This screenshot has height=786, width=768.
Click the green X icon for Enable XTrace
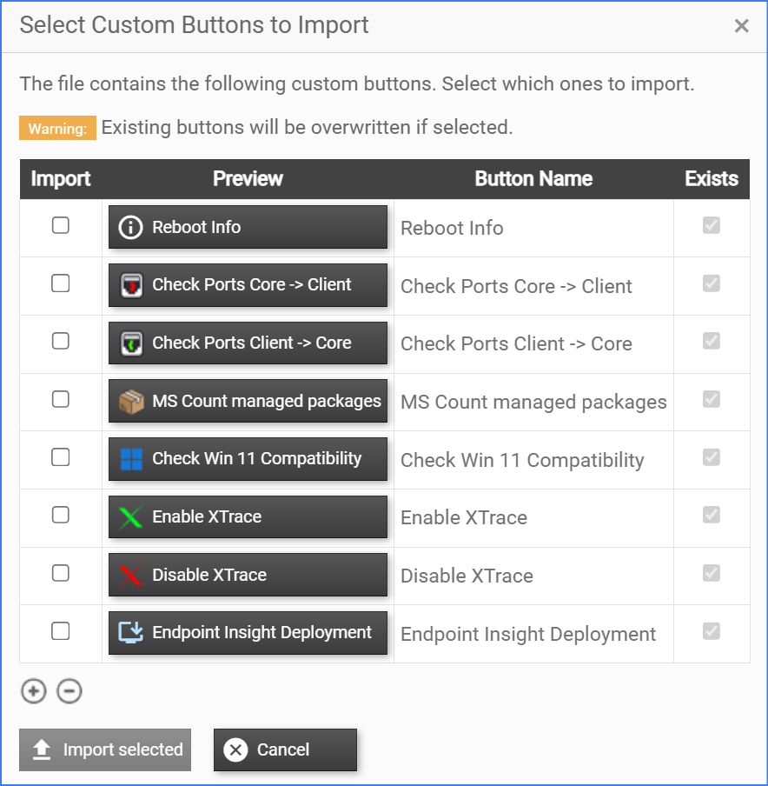[x=130, y=517]
